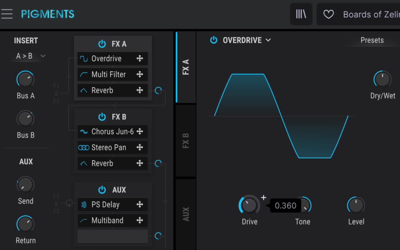Click the Multiband slot icon in AUX
This screenshot has height=250, width=400.
pyautogui.click(x=84, y=221)
